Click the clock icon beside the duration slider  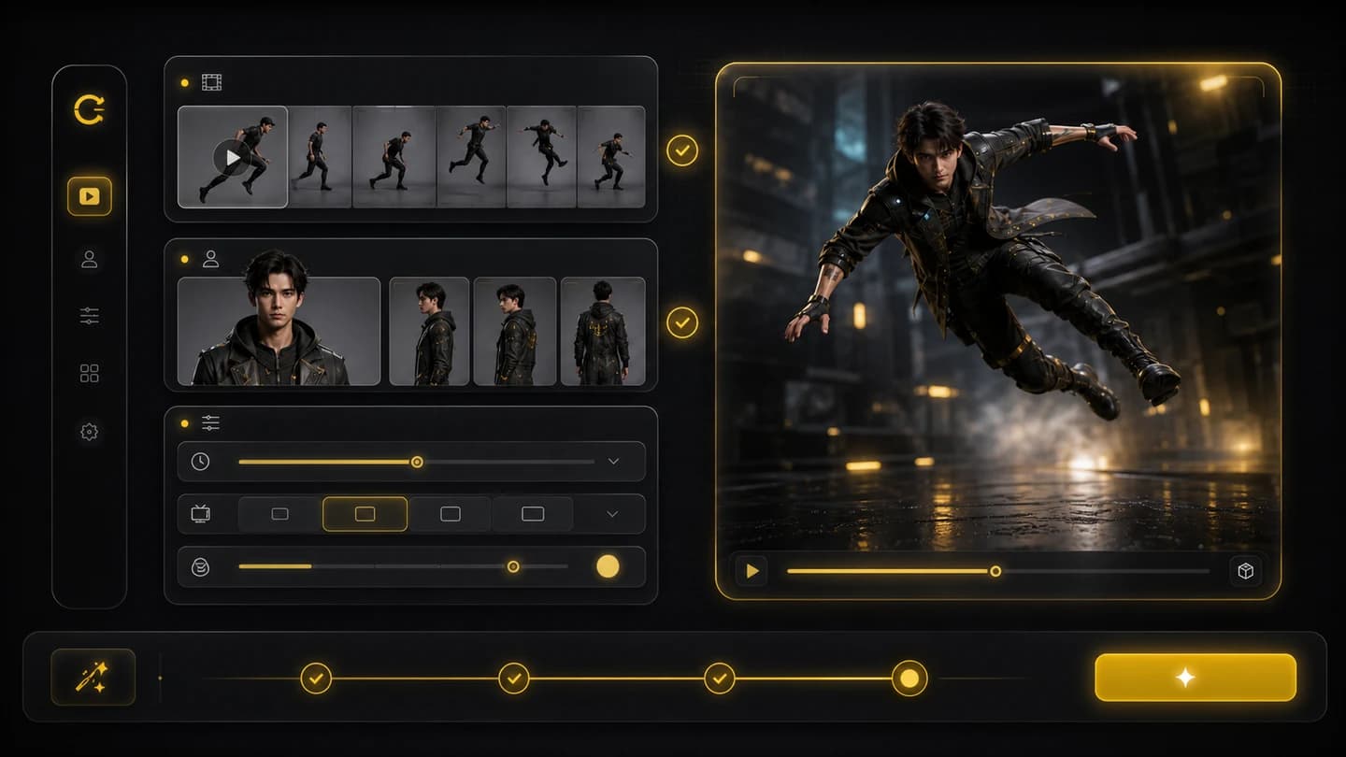click(x=200, y=462)
